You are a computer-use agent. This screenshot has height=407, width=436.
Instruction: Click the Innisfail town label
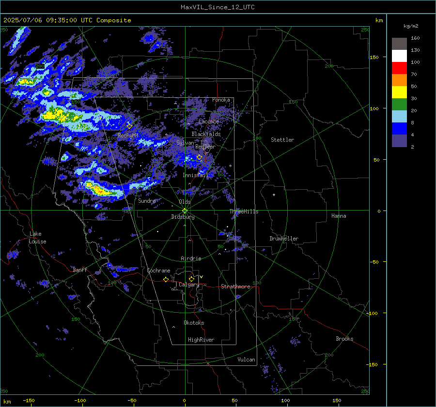tap(195, 175)
